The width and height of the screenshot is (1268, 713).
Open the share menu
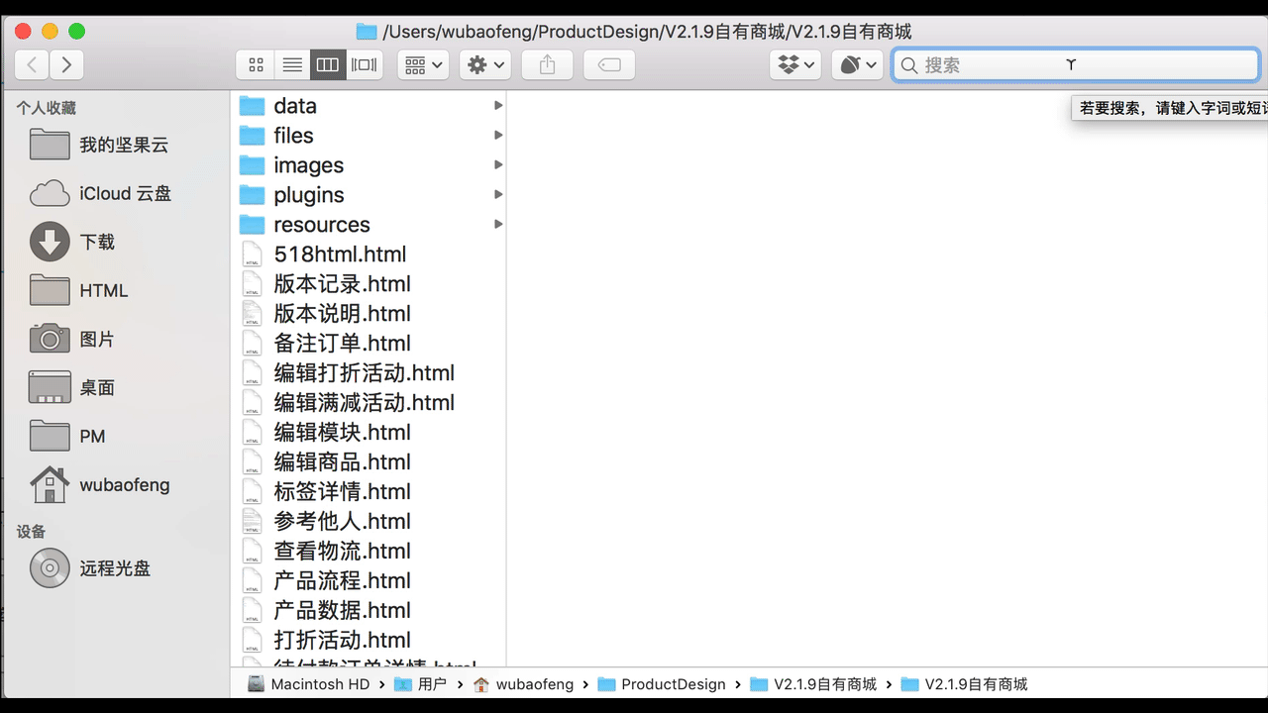coord(547,64)
